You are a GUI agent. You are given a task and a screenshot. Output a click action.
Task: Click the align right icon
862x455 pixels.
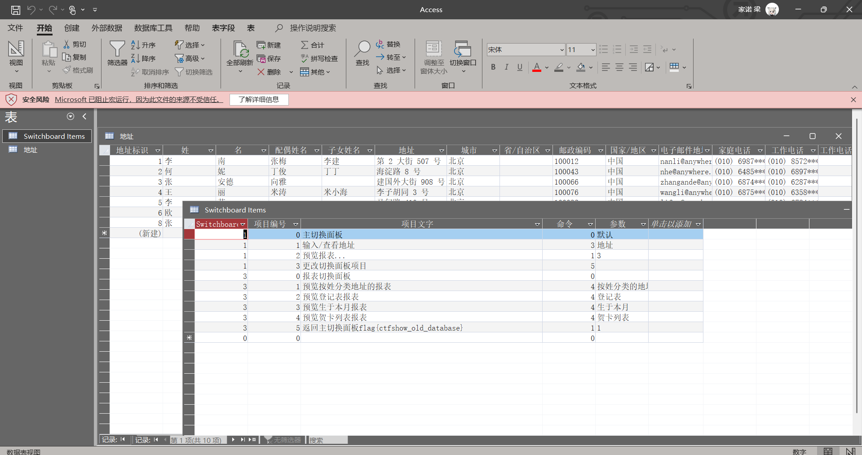point(633,67)
